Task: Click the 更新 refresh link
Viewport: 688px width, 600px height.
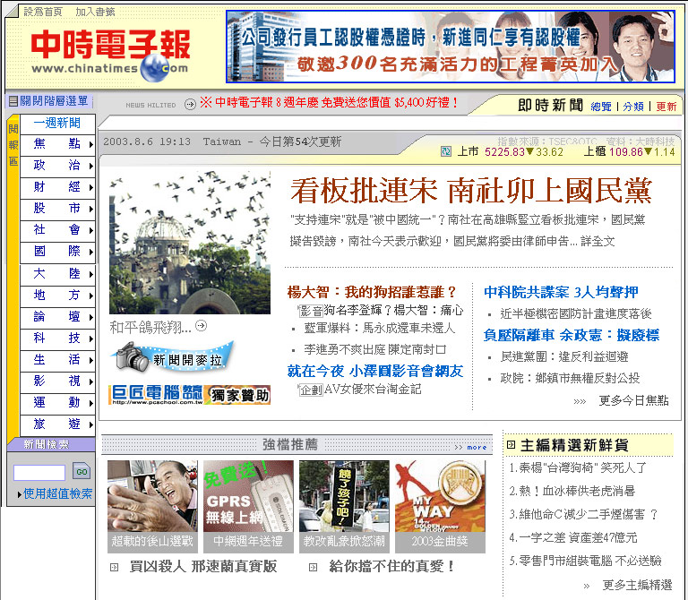Action: (x=666, y=107)
